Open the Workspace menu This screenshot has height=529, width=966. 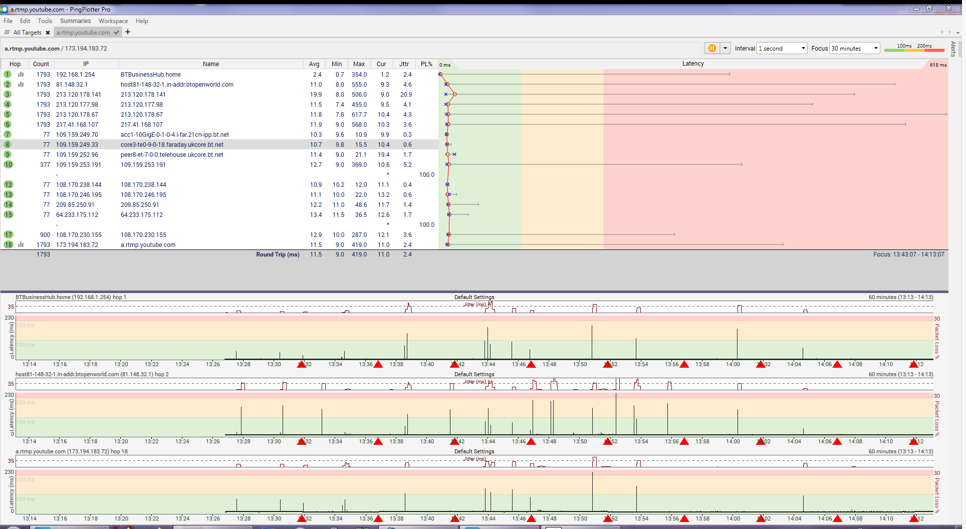click(113, 21)
